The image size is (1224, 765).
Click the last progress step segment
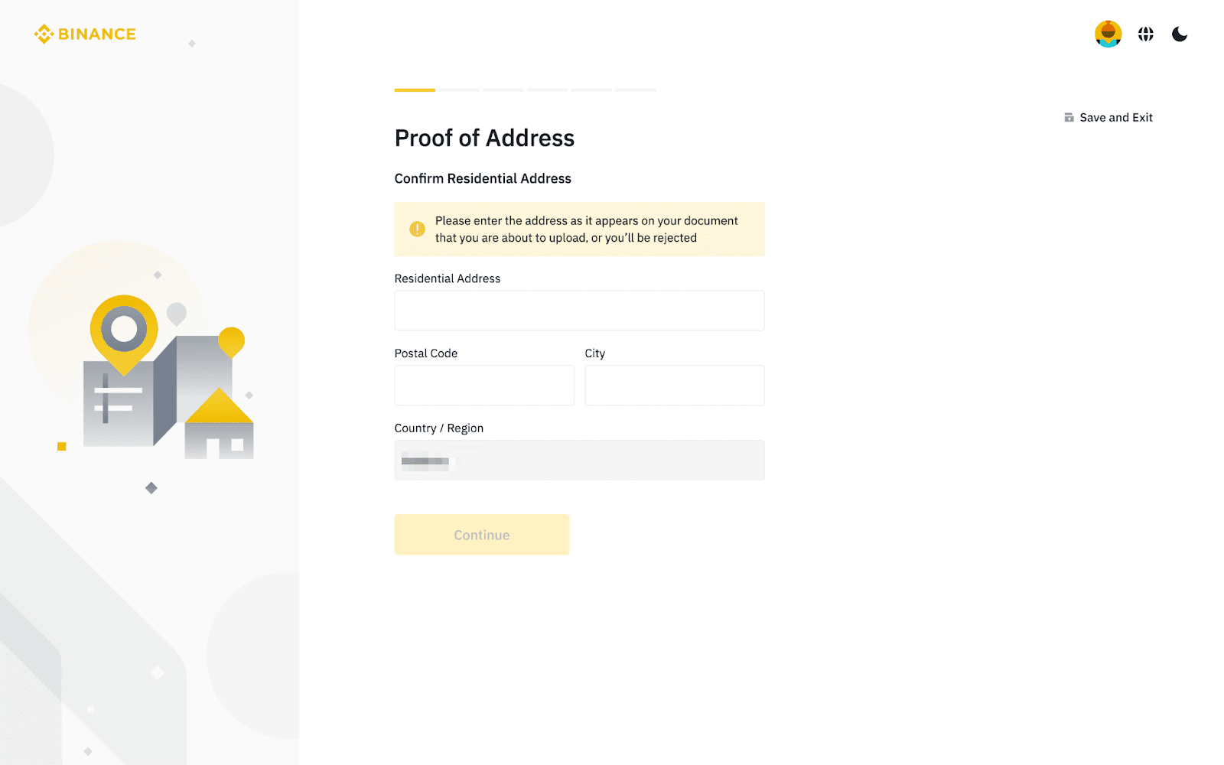(x=636, y=90)
